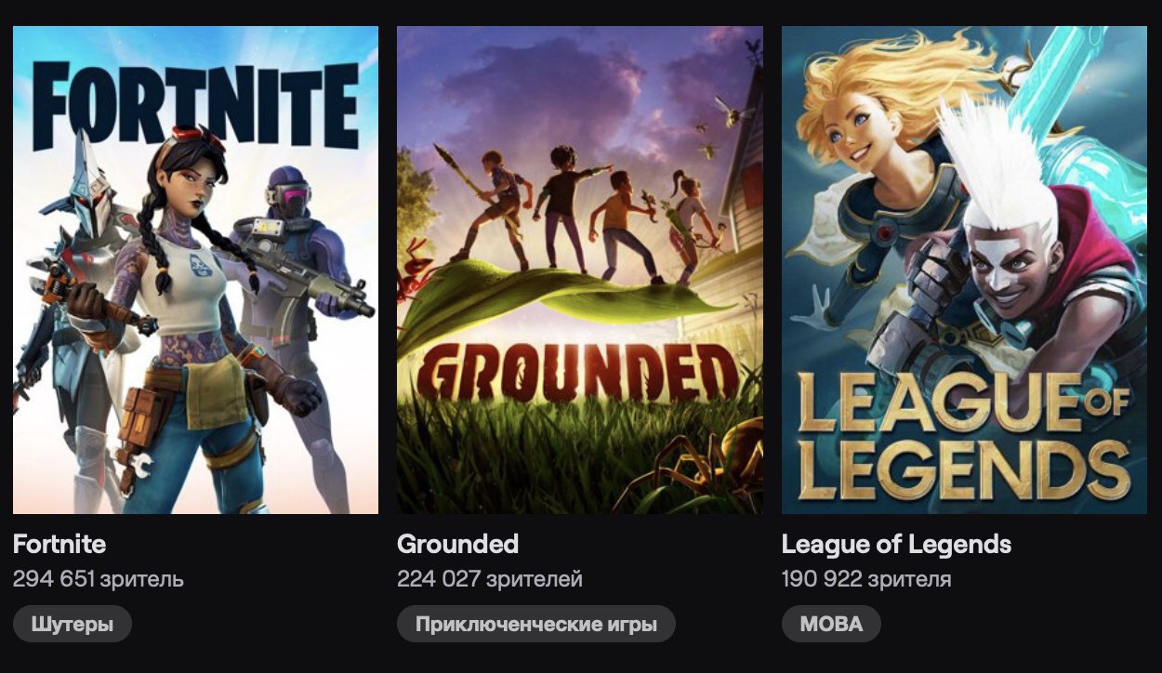Click the Fortnite category title link
Image resolution: width=1162 pixels, height=673 pixels.
point(59,544)
